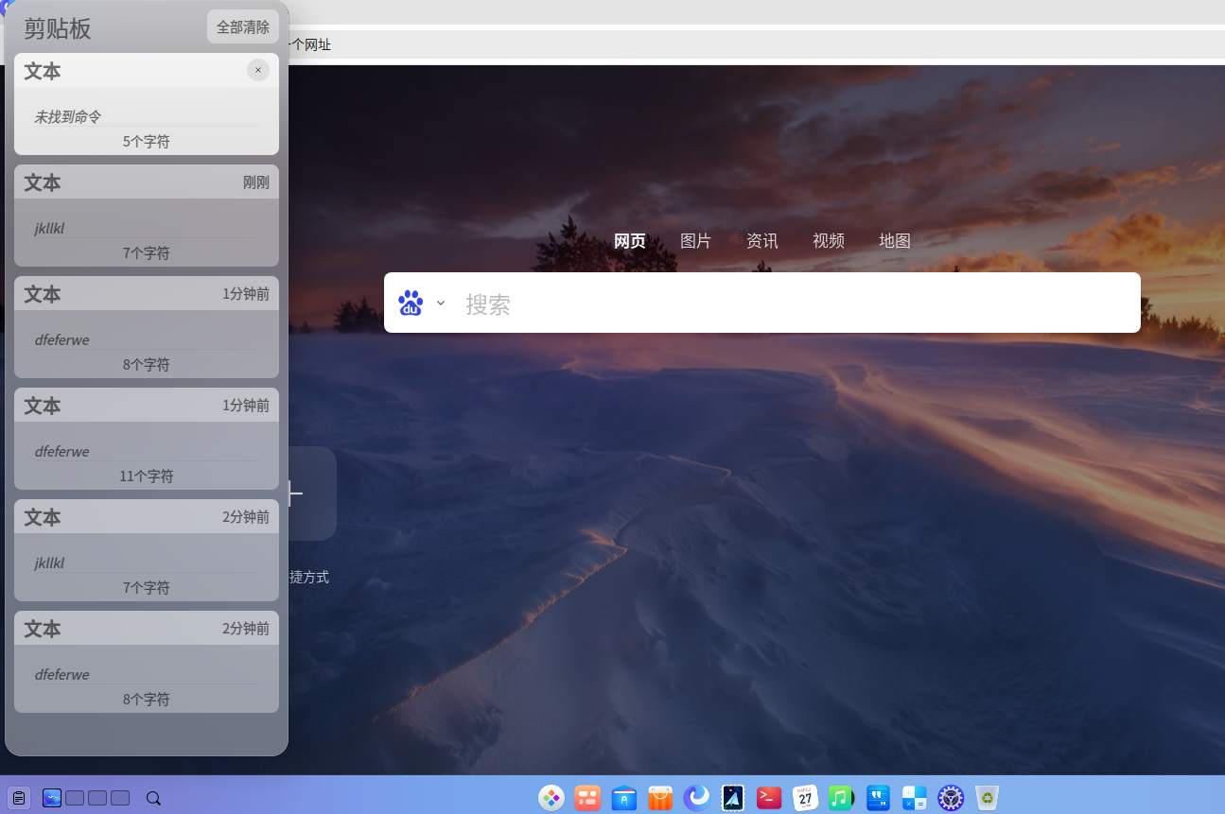Focus the 搜索 input field
This screenshot has width=1225, height=814.
point(795,303)
